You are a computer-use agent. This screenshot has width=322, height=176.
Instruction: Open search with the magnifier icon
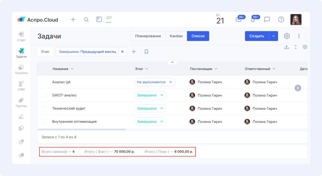point(86,20)
